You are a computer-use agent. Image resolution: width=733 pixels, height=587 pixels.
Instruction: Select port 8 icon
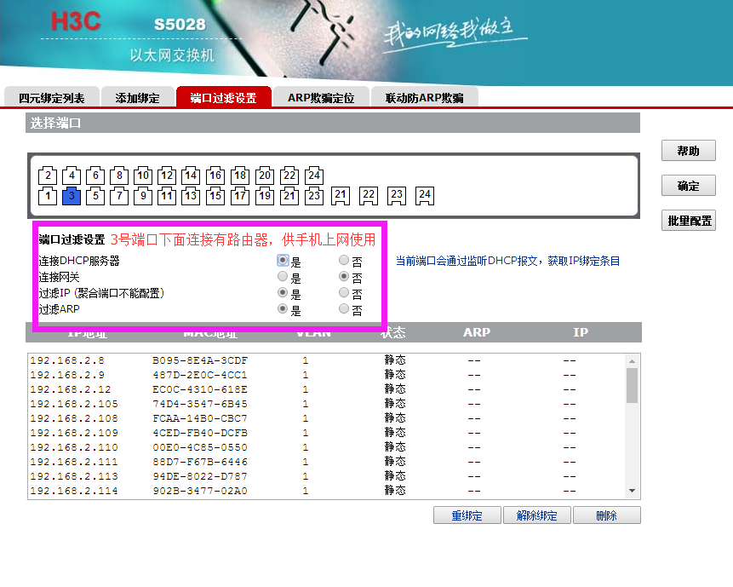[119, 176]
